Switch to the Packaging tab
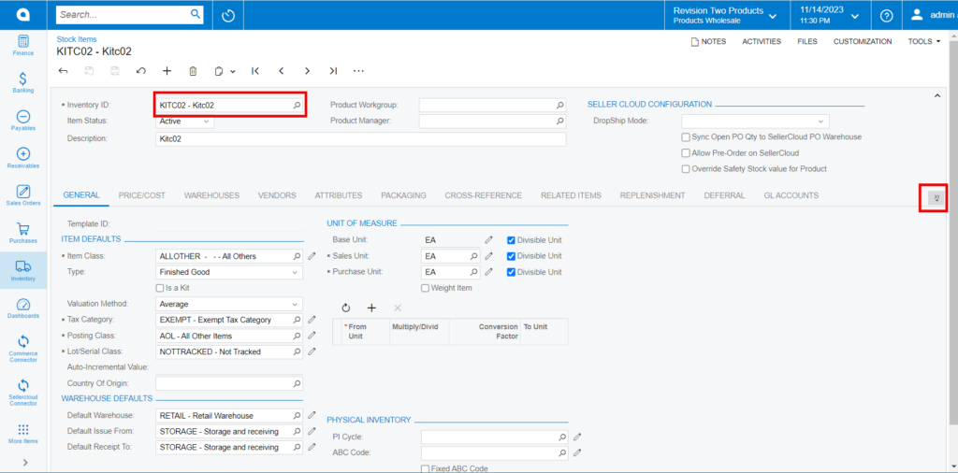 click(x=404, y=195)
